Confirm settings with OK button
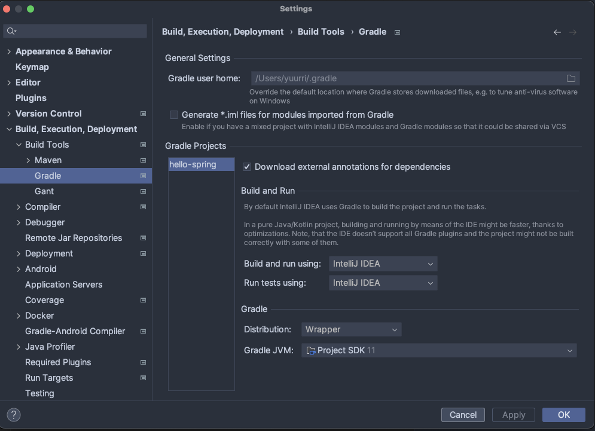 click(563, 415)
